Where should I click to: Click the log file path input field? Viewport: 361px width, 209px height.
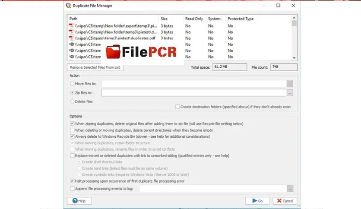(x=213, y=189)
